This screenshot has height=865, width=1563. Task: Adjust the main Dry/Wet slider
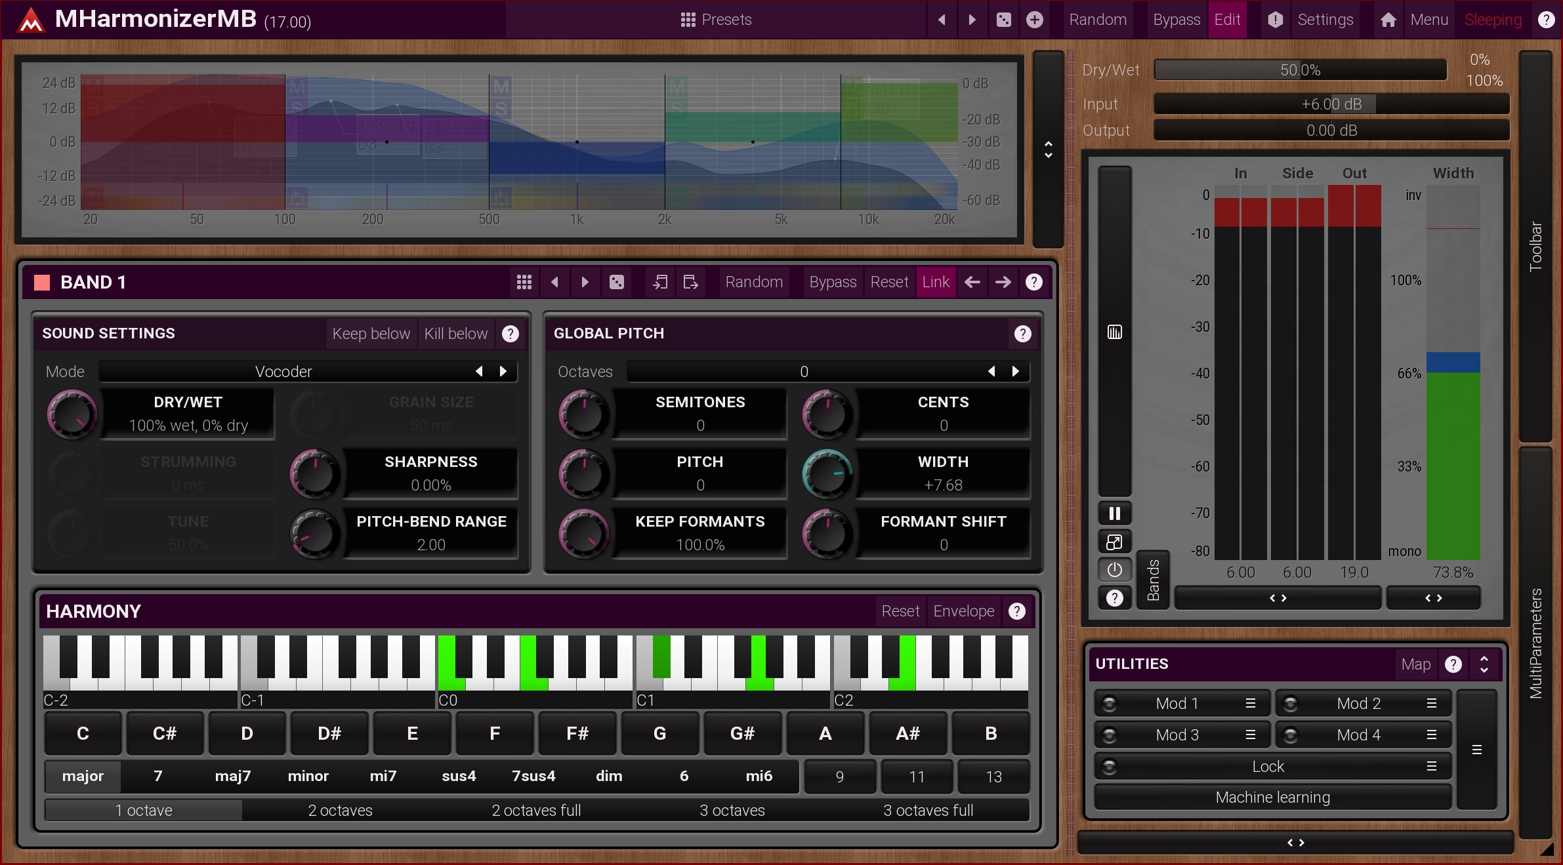(1300, 70)
